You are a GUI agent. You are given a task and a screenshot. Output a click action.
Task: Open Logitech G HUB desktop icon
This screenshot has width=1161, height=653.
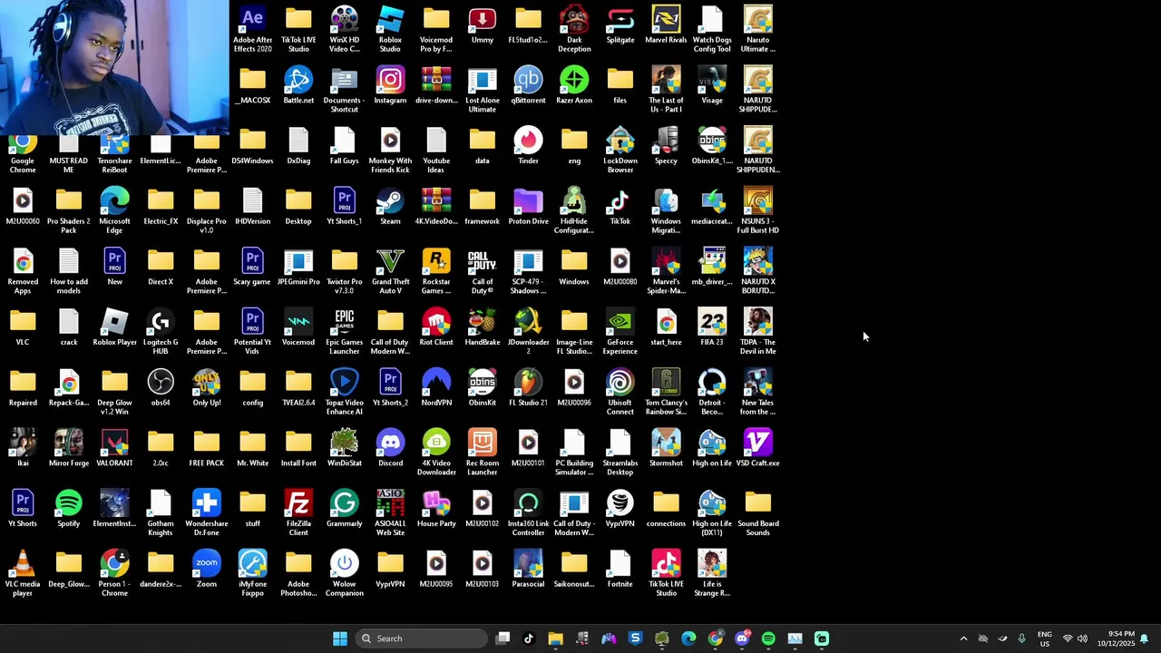(x=161, y=332)
